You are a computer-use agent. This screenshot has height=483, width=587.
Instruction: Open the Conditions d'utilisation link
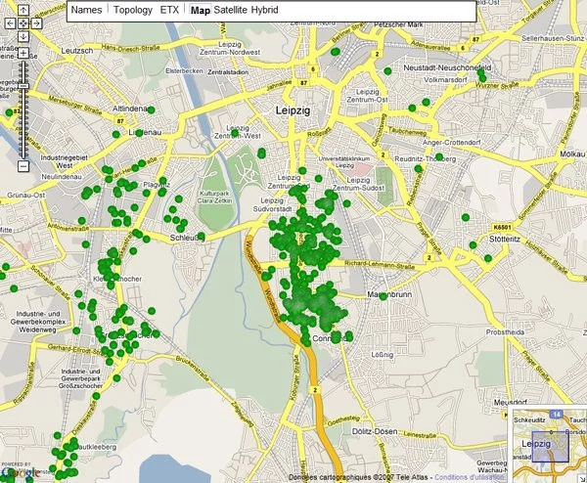[x=470, y=477]
